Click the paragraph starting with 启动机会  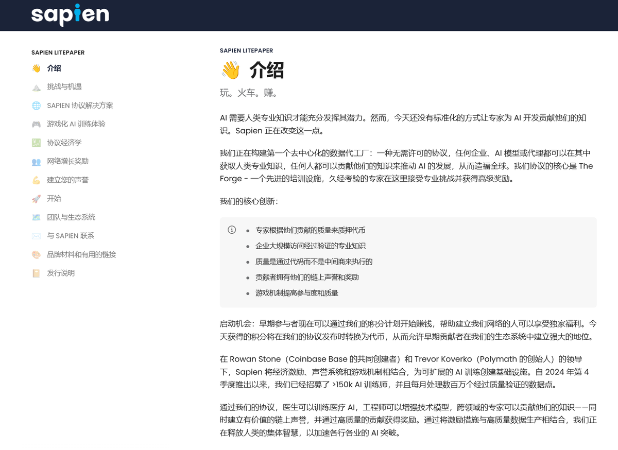pyautogui.click(x=408, y=331)
